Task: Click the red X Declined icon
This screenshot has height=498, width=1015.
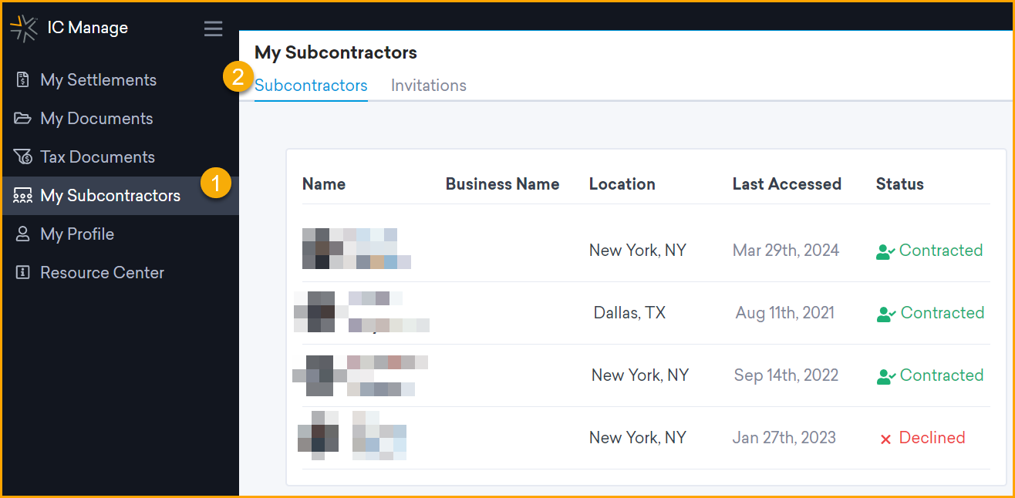Action: [885, 439]
